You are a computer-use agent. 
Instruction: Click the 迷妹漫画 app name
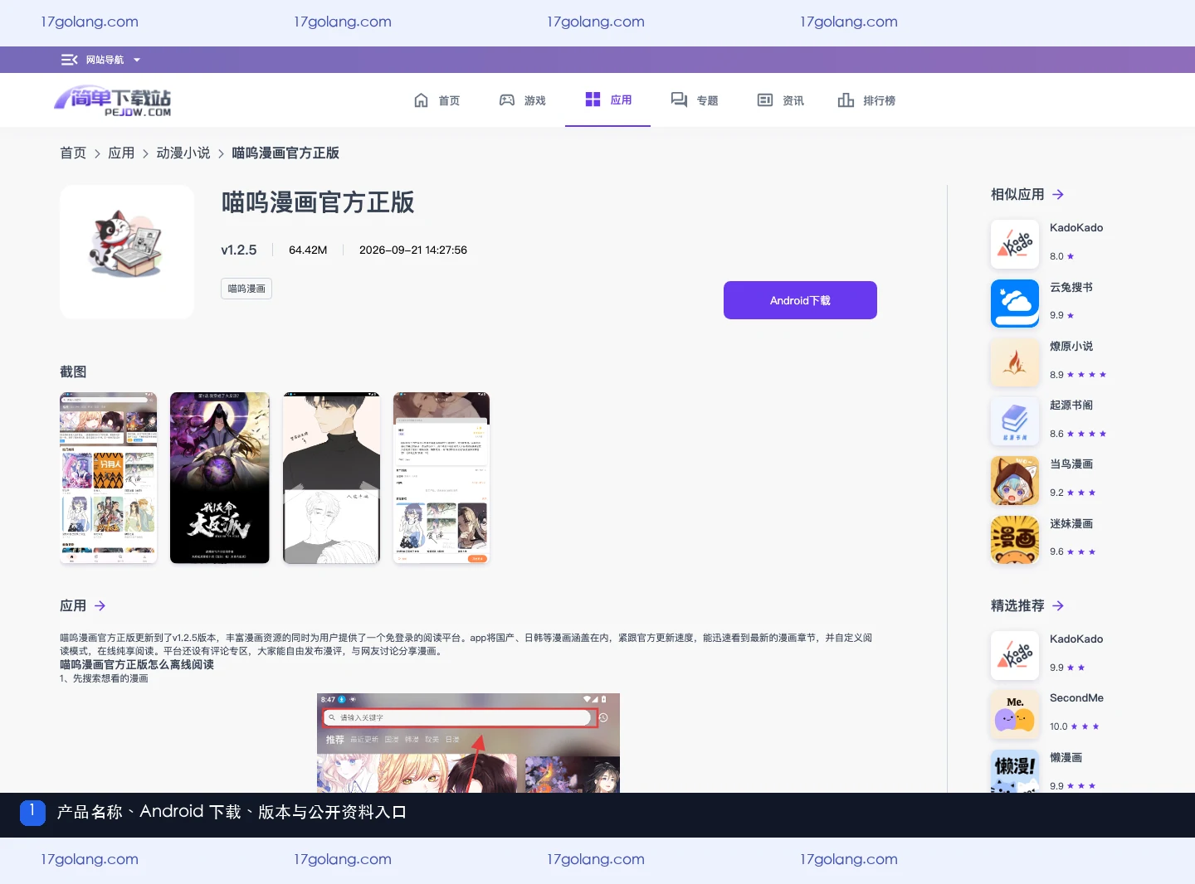coord(1071,523)
